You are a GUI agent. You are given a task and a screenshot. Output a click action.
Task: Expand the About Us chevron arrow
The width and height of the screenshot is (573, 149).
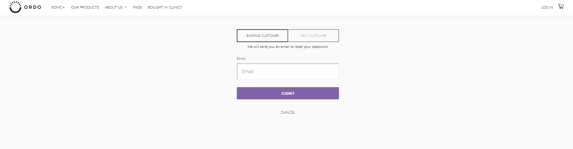click(125, 7)
